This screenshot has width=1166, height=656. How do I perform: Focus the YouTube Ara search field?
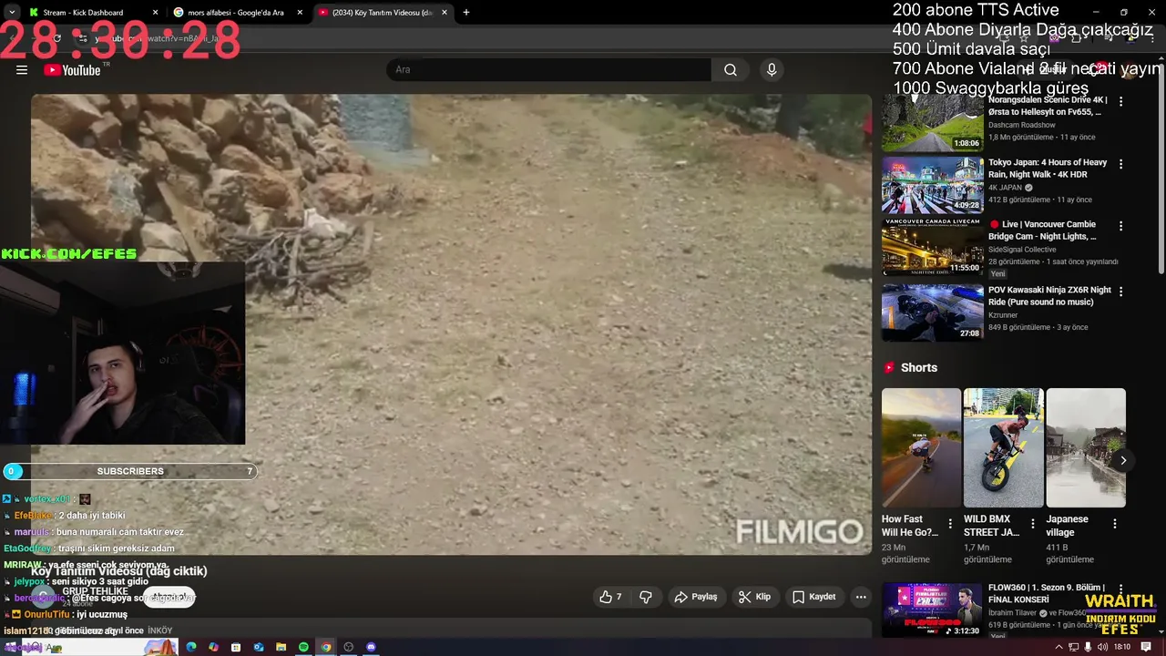[548, 70]
